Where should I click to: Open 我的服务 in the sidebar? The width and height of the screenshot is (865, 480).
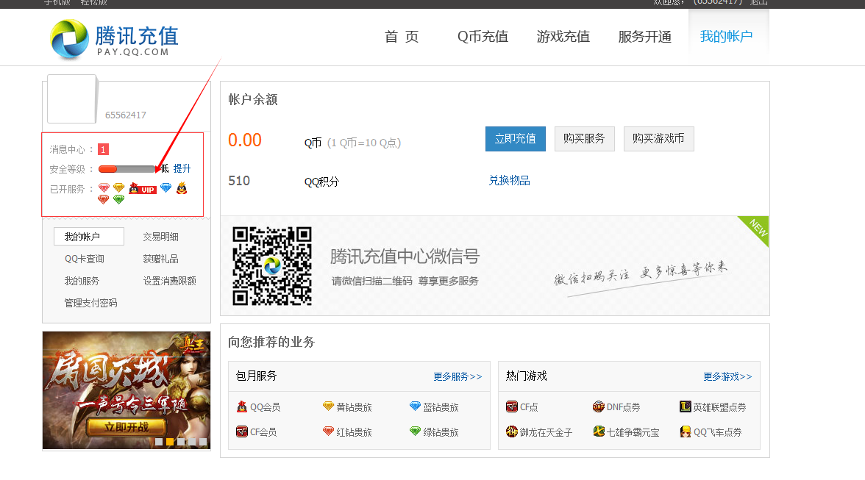coord(82,281)
